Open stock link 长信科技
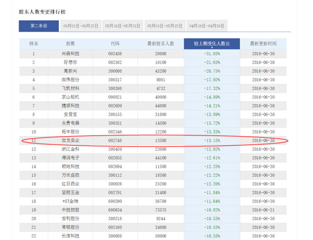Image resolution: width=313 pixels, height=240 pixels. [71, 236]
